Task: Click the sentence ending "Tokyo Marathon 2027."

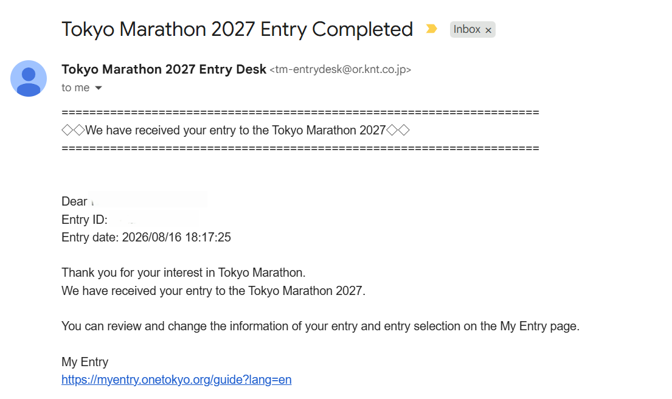Action: pos(213,291)
